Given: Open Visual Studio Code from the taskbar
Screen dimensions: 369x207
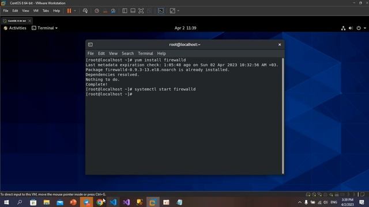Looking at the screenshot, I should point(113,202).
